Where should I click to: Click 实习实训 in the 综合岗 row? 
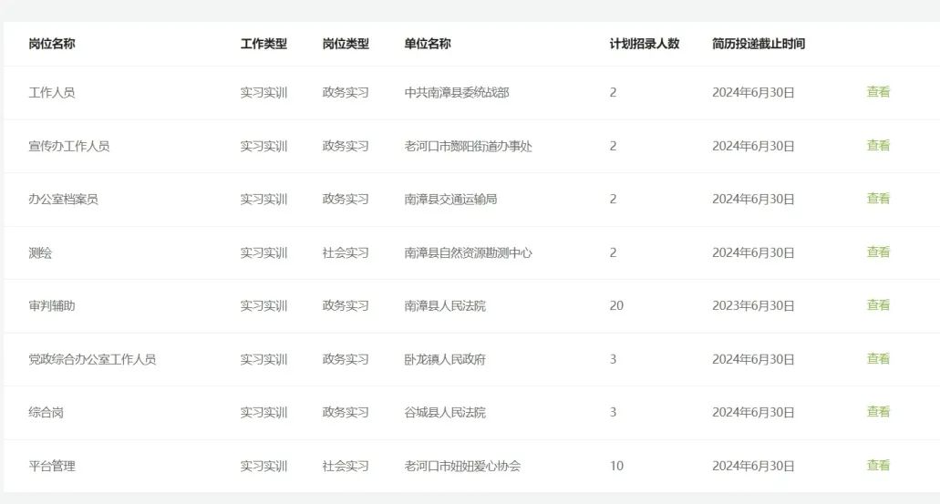[x=263, y=412]
